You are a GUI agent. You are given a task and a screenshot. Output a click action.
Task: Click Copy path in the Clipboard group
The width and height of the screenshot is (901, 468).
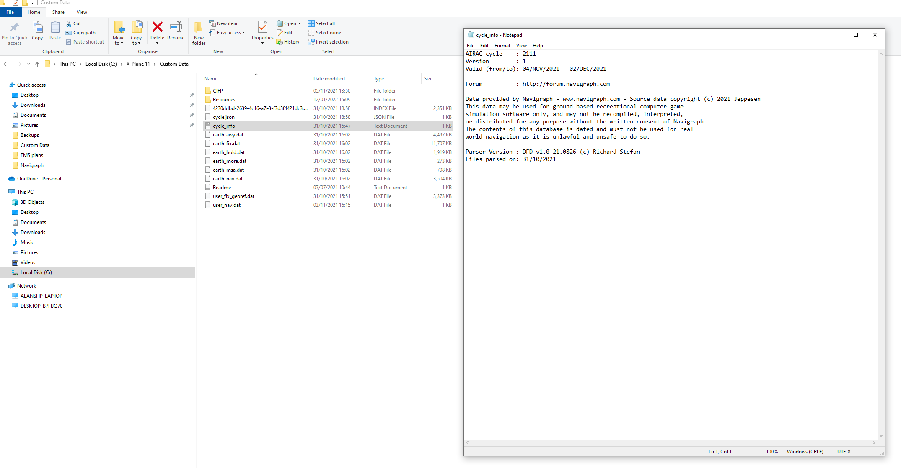84,33
